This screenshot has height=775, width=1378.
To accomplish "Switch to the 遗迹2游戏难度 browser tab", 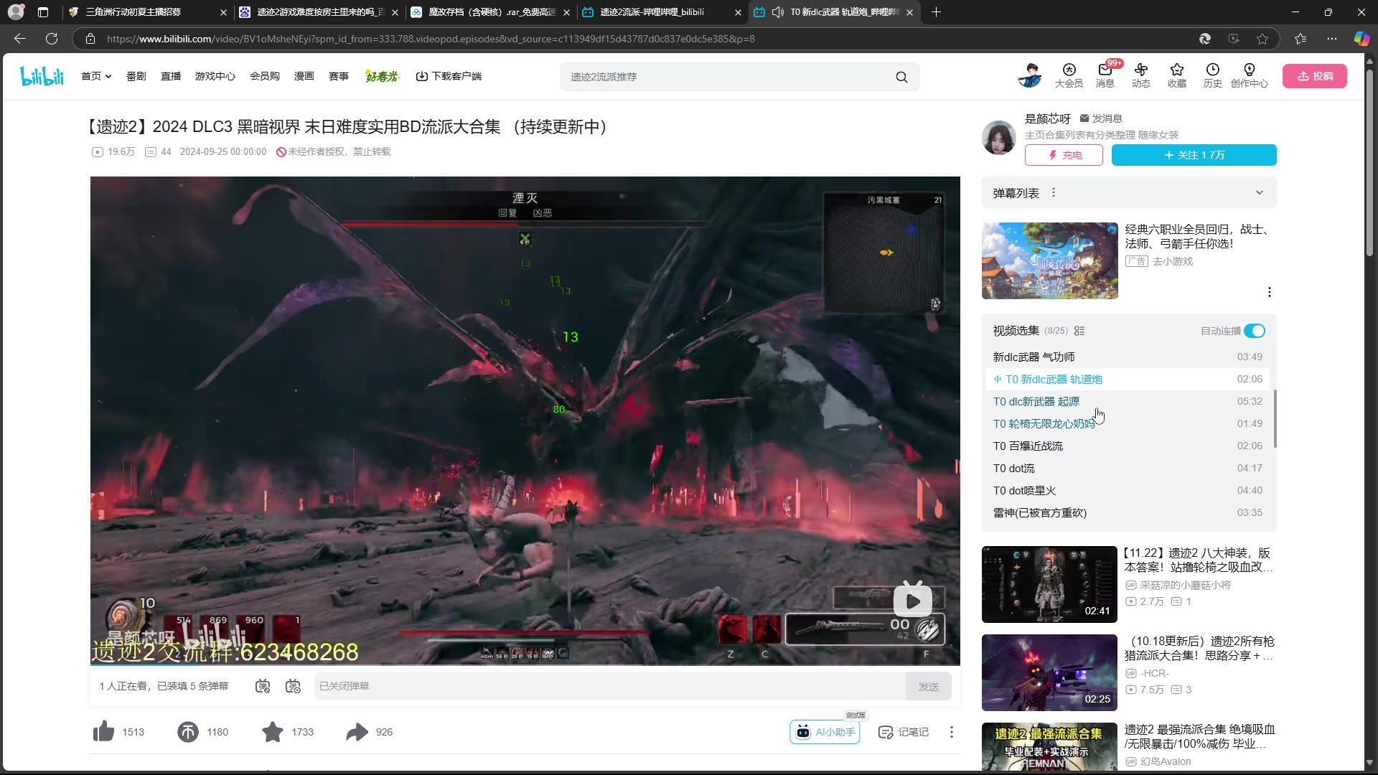I will pyautogui.click(x=319, y=12).
